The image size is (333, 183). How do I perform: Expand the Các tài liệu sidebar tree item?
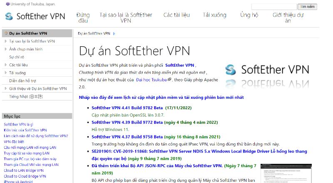coord(5,65)
